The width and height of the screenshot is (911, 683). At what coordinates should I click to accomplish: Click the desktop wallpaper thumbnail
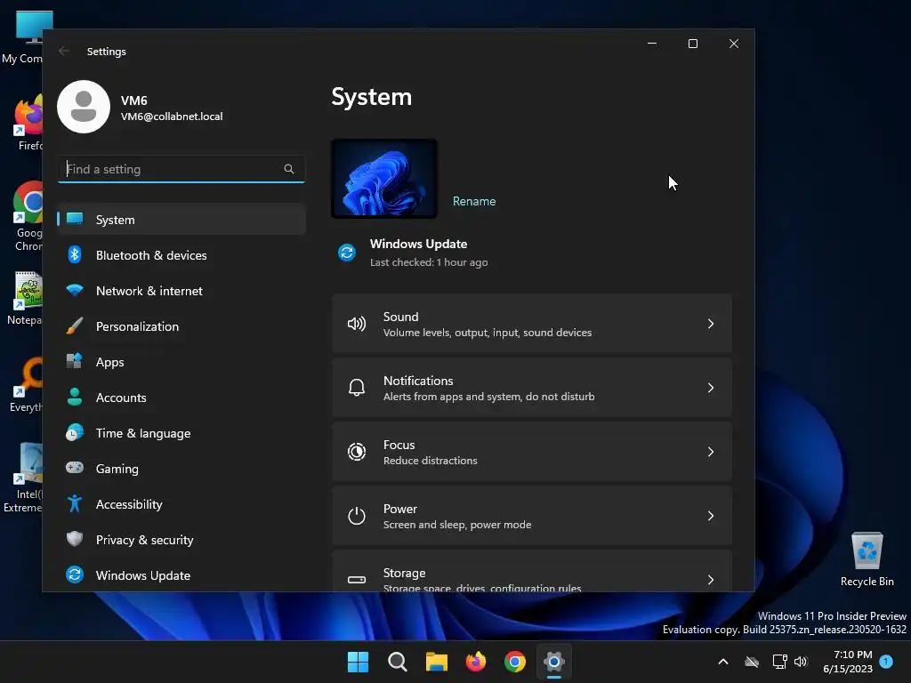pyautogui.click(x=384, y=178)
